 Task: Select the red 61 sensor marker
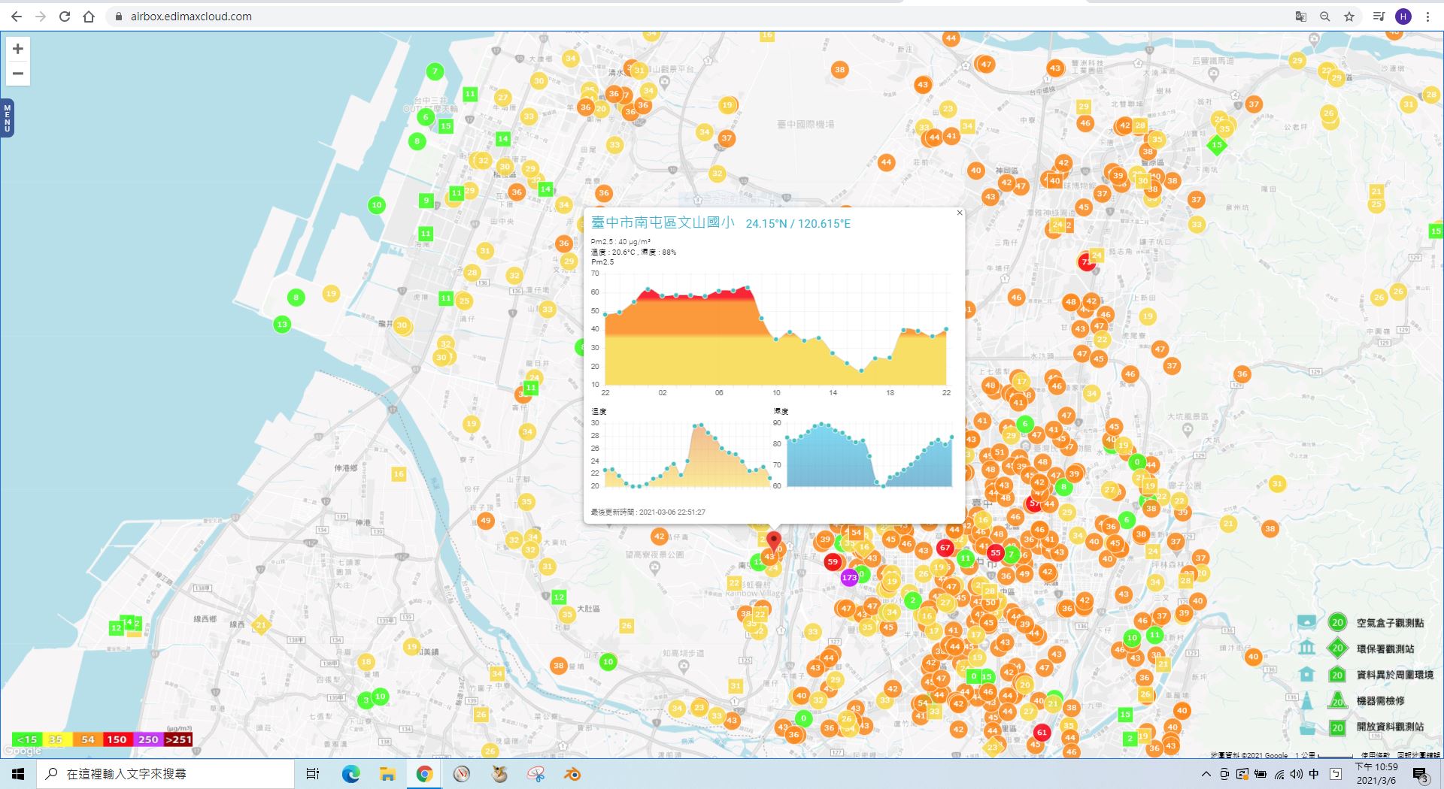[1042, 732]
